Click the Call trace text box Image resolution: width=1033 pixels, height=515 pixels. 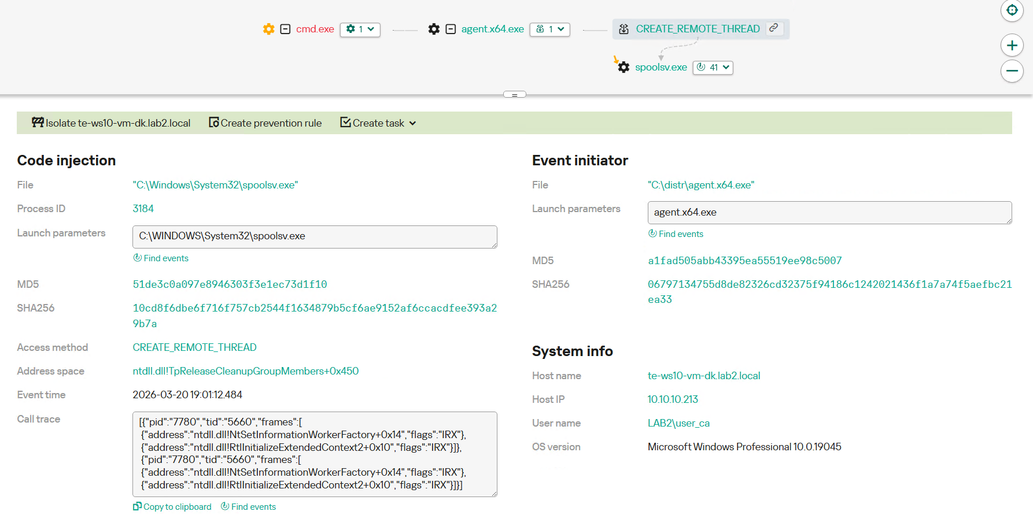pos(315,454)
